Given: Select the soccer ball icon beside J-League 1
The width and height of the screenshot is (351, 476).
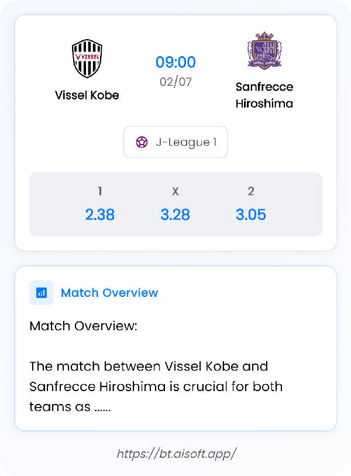Looking at the screenshot, I should 142,142.
